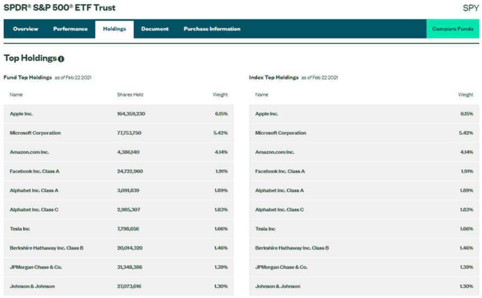The width and height of the screenshot is (482, 298).
Task: Click Tesla shares held value 7,798,656
Action: pos(128,229)
